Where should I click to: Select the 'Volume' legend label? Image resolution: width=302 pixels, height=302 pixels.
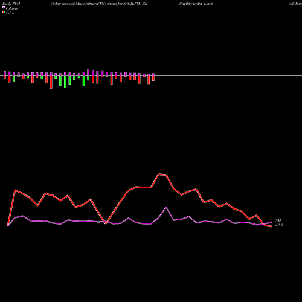coord(11,8)
